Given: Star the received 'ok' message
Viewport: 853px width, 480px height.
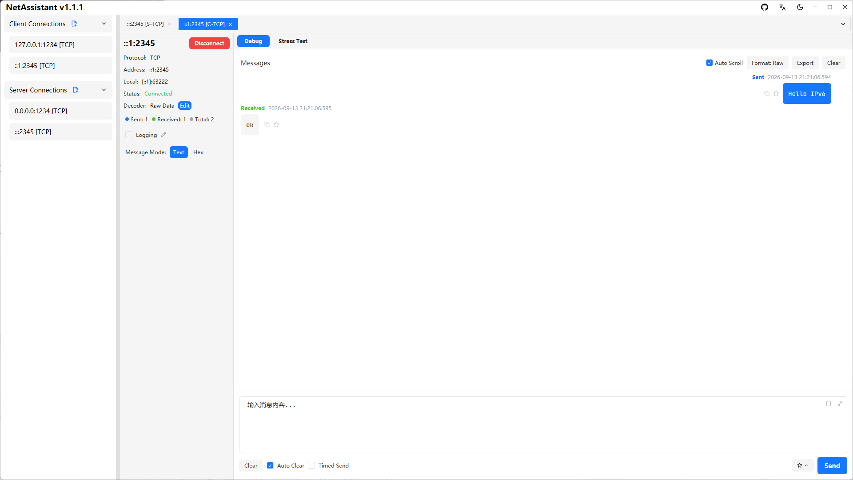Looking at the screenshot, I should tap(276, 124).
